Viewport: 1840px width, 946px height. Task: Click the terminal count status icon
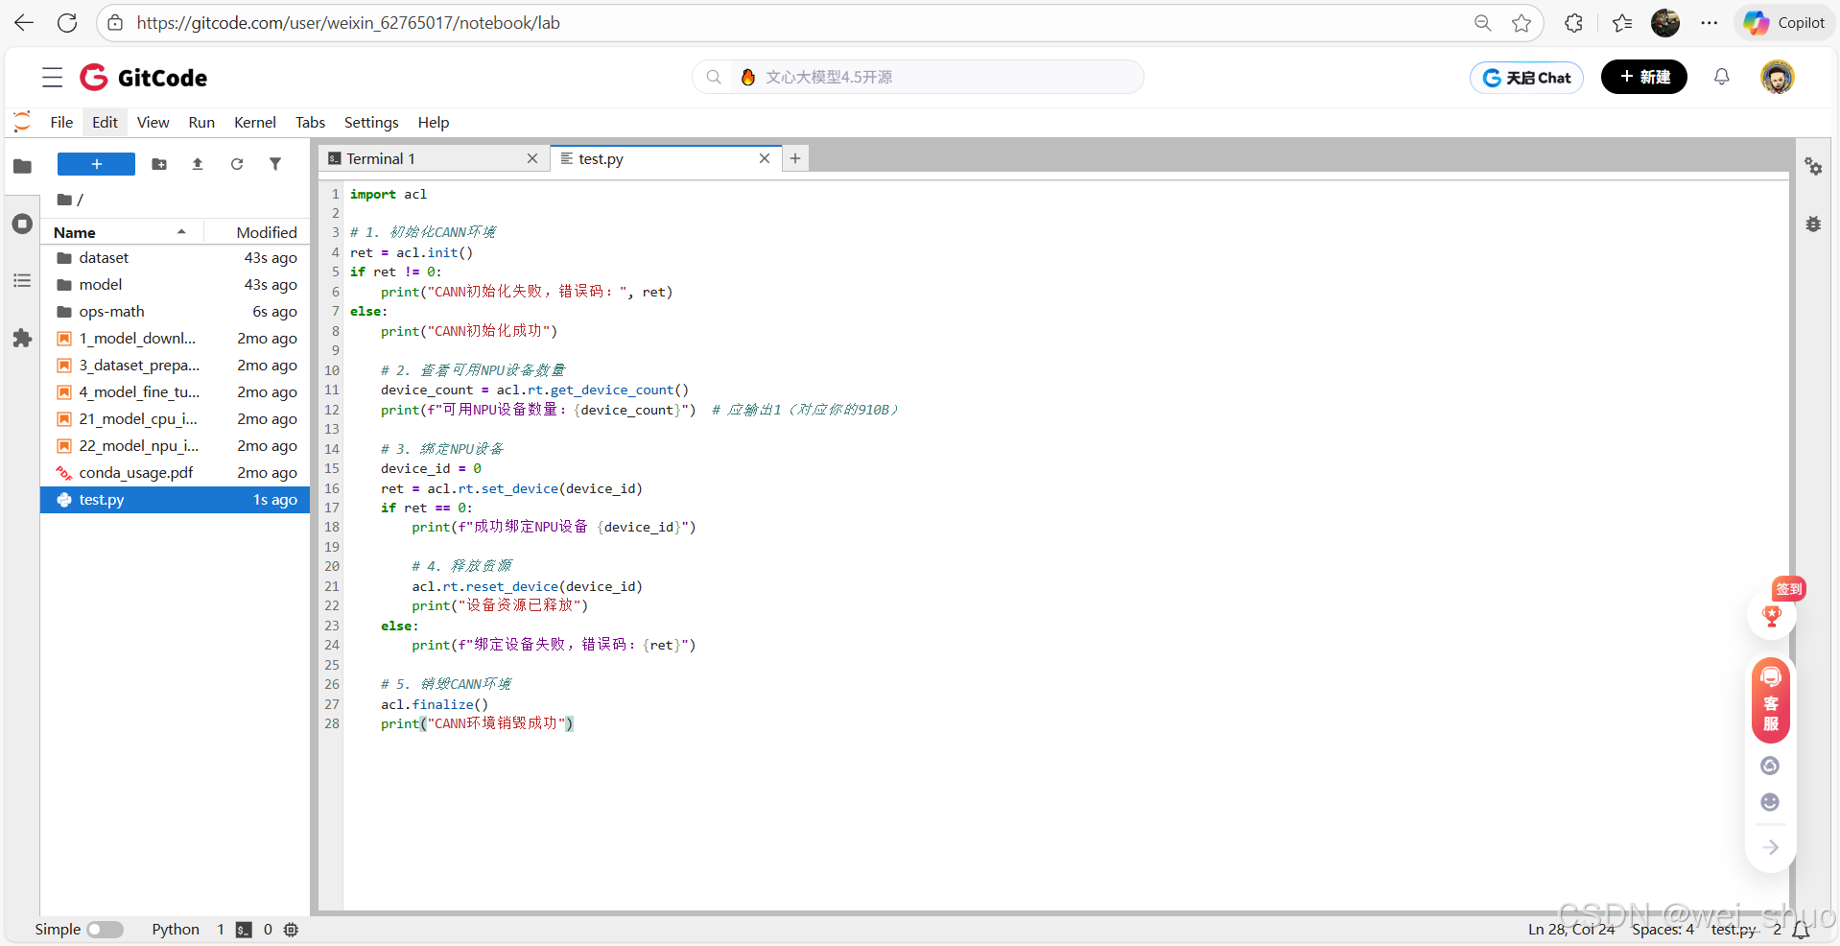click(x=245, y=929)
